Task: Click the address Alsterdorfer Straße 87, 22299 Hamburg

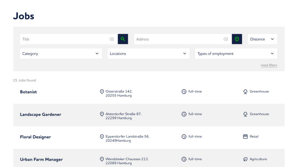Action: point(123,116)
